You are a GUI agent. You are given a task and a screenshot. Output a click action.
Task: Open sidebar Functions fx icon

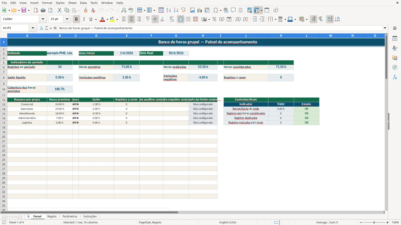(395, 77)
